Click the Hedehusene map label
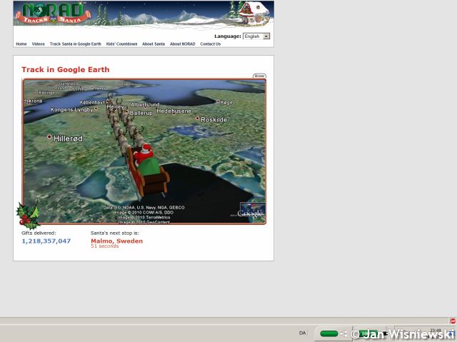This screenshot has width=457, height=342. pyautogui.click(x=174, y=111)
